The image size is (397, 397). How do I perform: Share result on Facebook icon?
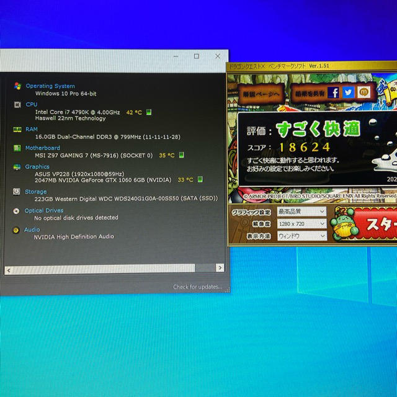pyautogui.click(x=334, y=92)
